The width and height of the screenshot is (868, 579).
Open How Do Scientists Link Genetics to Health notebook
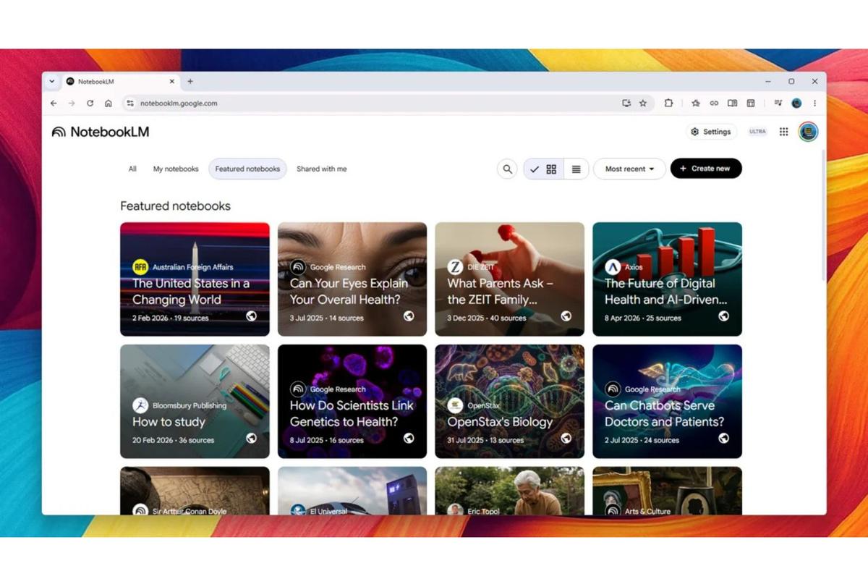coord(352,401)
